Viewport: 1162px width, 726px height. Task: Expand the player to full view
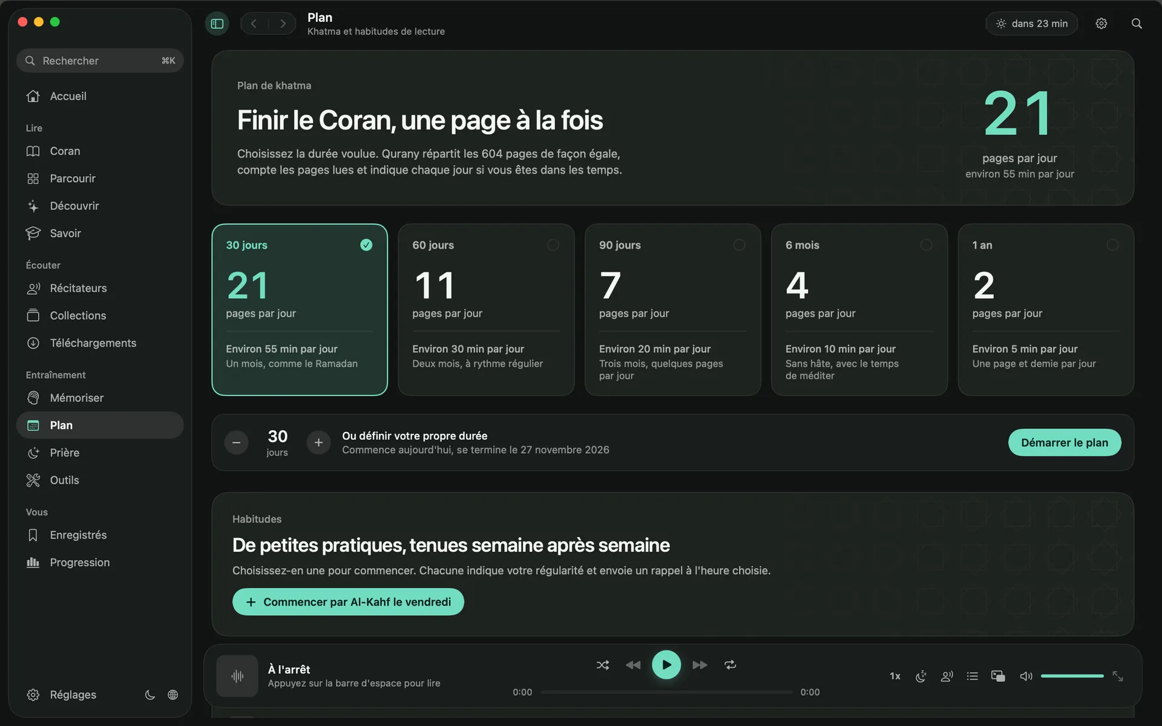1118,676
